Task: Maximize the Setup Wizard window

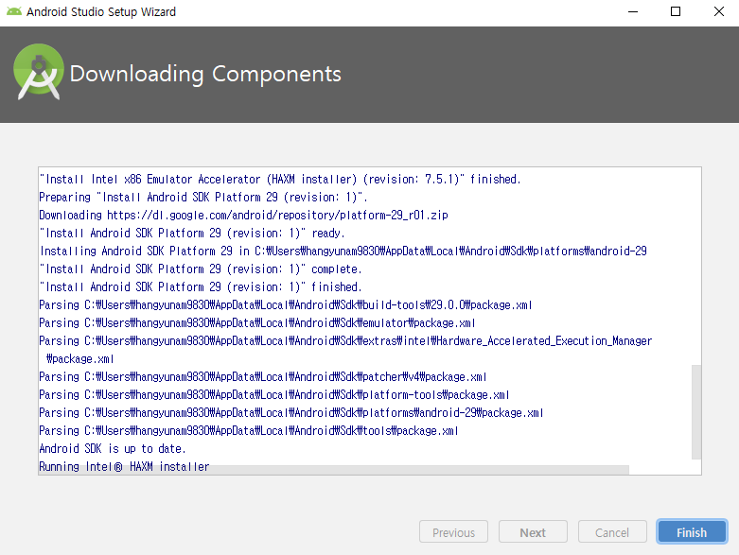Action: (676, 11)
